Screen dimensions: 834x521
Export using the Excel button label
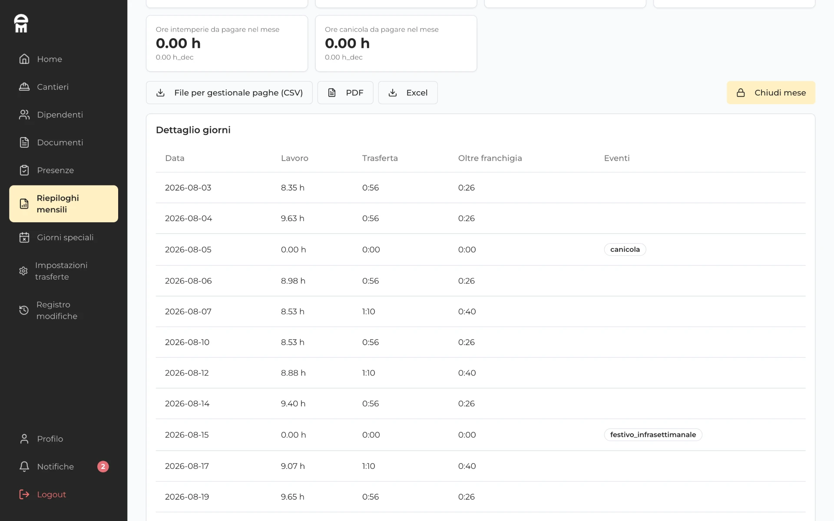pos(417,92)
